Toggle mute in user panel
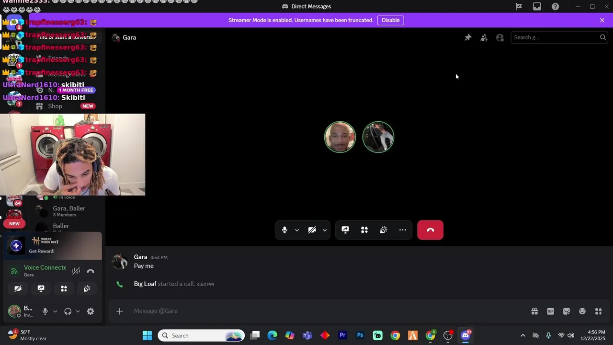This screenshot has height=345, width=613. coord(45,311)
